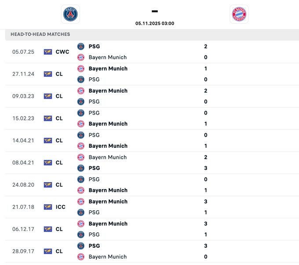The image size is (299, 265).
Task: Click PSG score 3 in 28.09.17 match
Action: click(x=206, y=246)
